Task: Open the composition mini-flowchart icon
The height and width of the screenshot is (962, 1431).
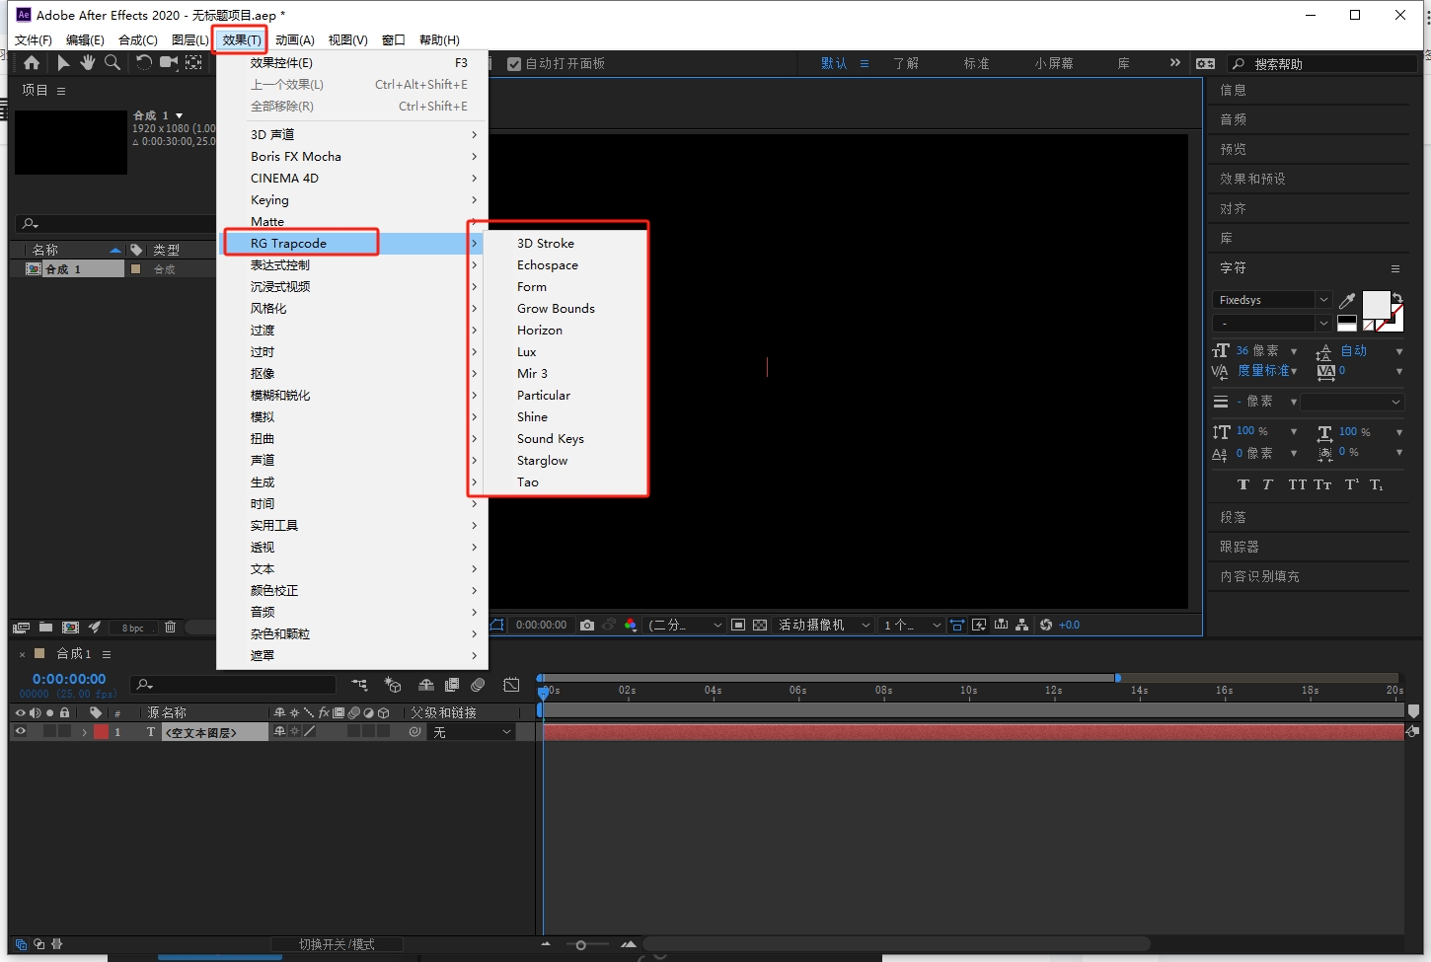Action: pos(359,685)
